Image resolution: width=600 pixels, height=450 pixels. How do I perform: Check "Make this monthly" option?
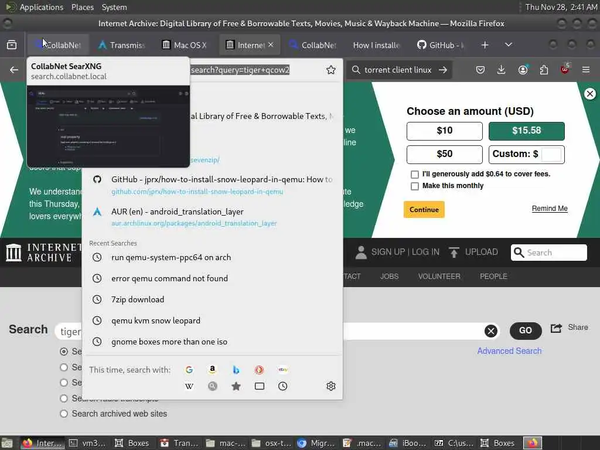(x=414, y=186)
